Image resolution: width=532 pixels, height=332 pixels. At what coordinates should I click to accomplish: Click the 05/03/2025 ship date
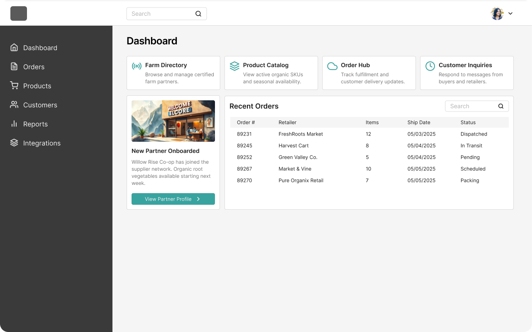click(422, 134)
